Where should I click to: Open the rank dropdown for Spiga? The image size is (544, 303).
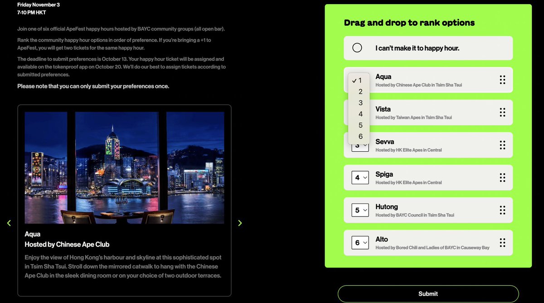[360, 178]
